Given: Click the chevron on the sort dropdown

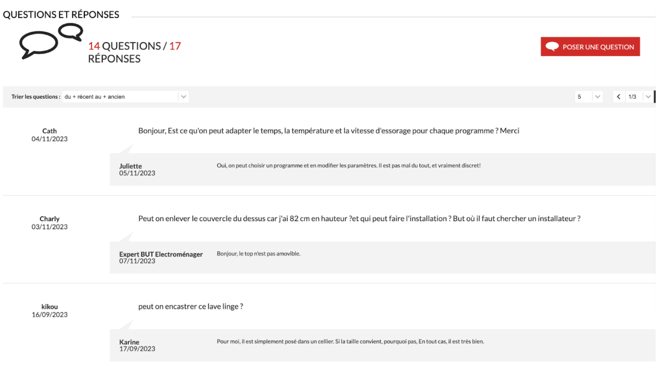Looking at the screenshot, I should [184, 96].
